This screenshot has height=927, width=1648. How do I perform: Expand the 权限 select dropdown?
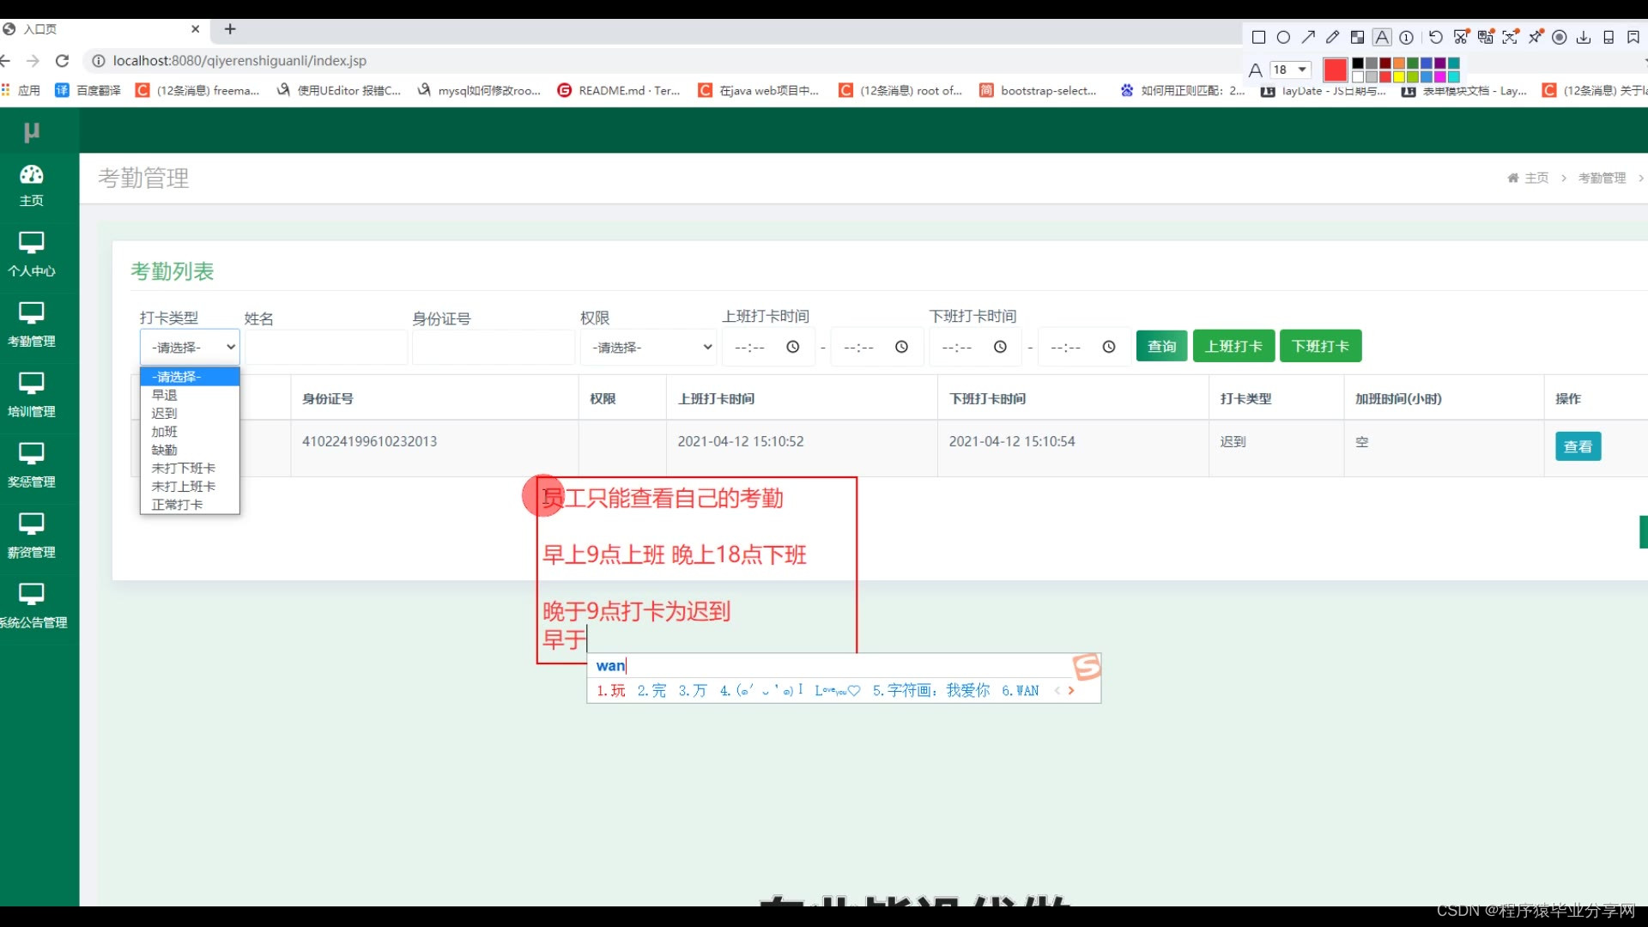pyautogui.click(x=648, y=347)
